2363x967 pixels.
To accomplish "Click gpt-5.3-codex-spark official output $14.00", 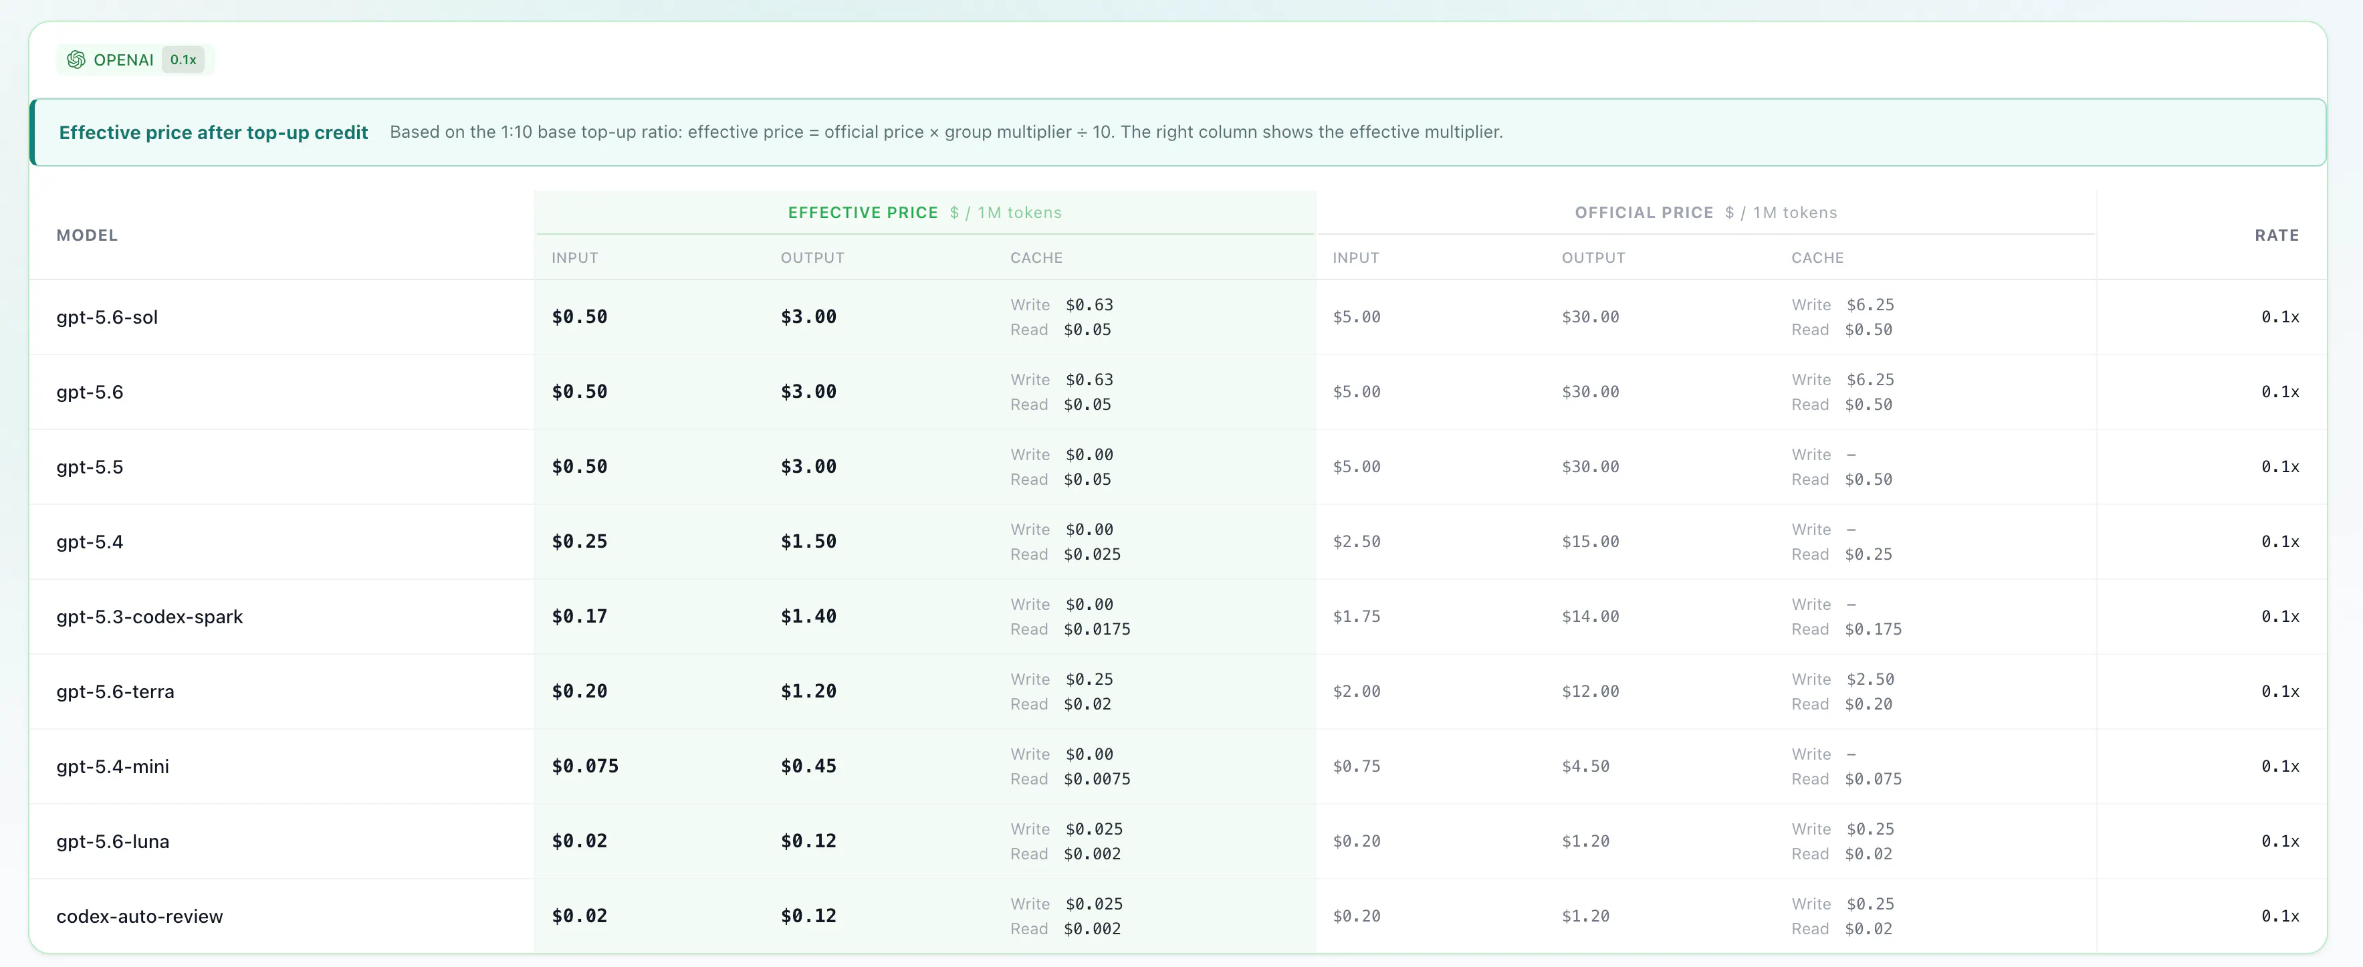I will pyautogui.click(x=1591, y=617).
